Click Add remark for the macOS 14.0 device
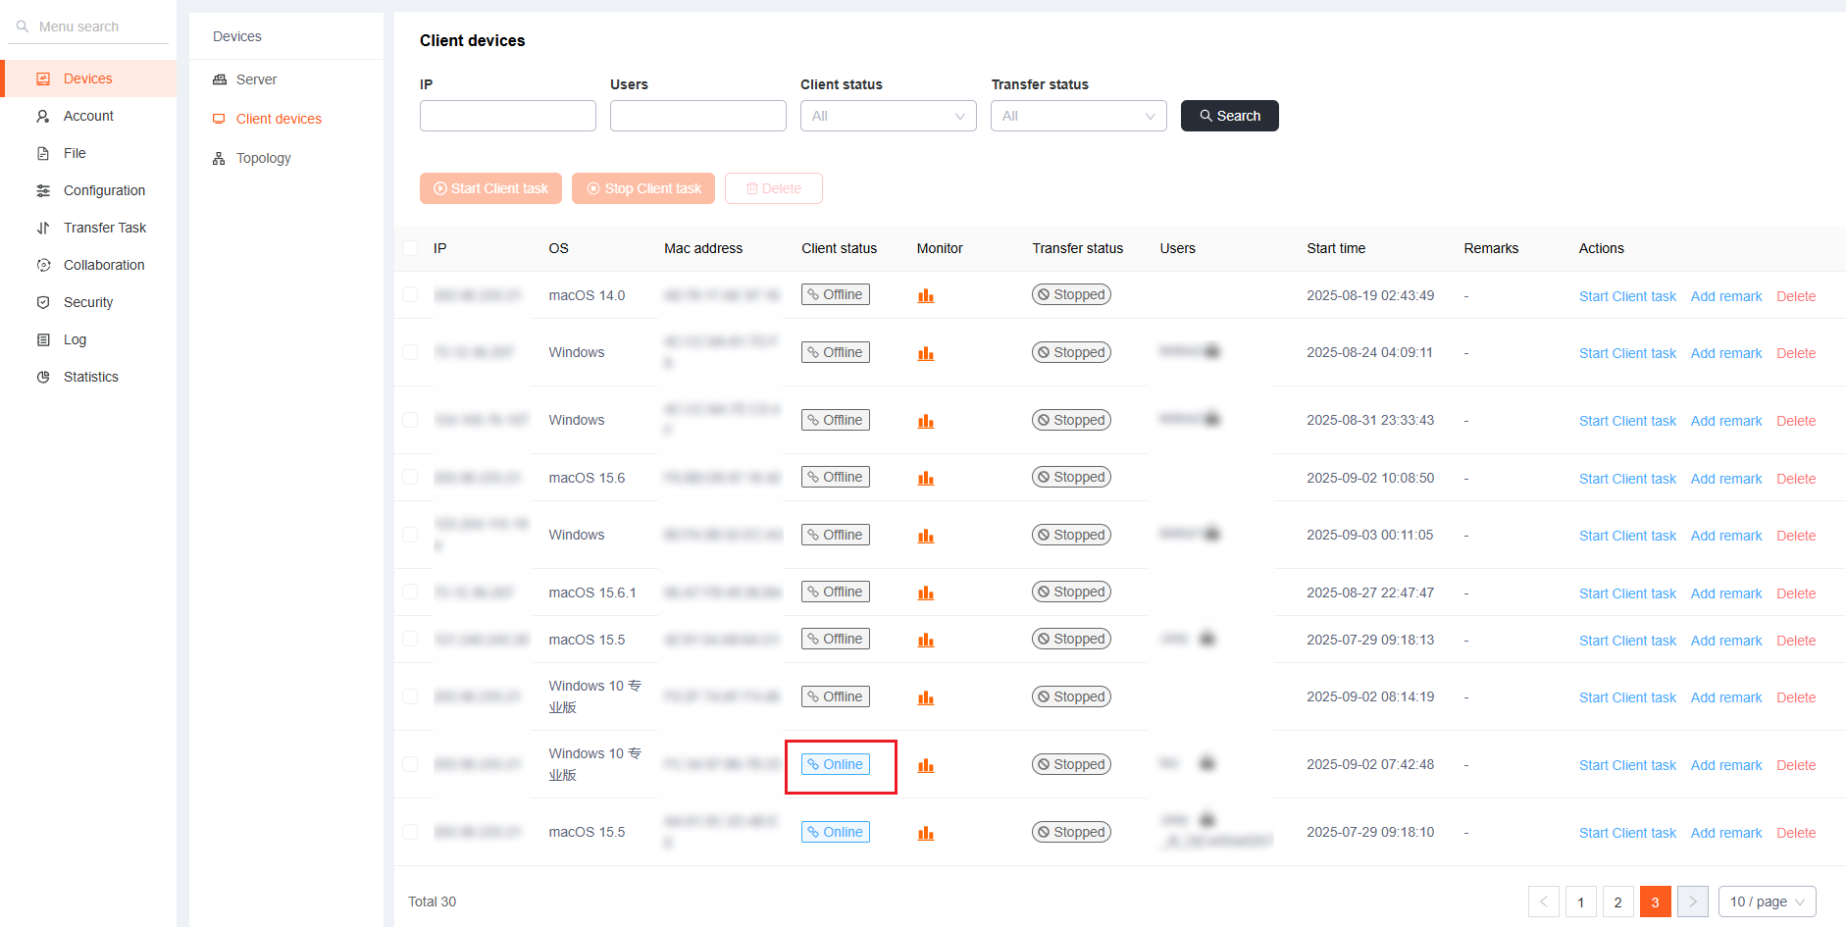The height and width of the screenshot is (927, 1846). tap(1725, 296)
